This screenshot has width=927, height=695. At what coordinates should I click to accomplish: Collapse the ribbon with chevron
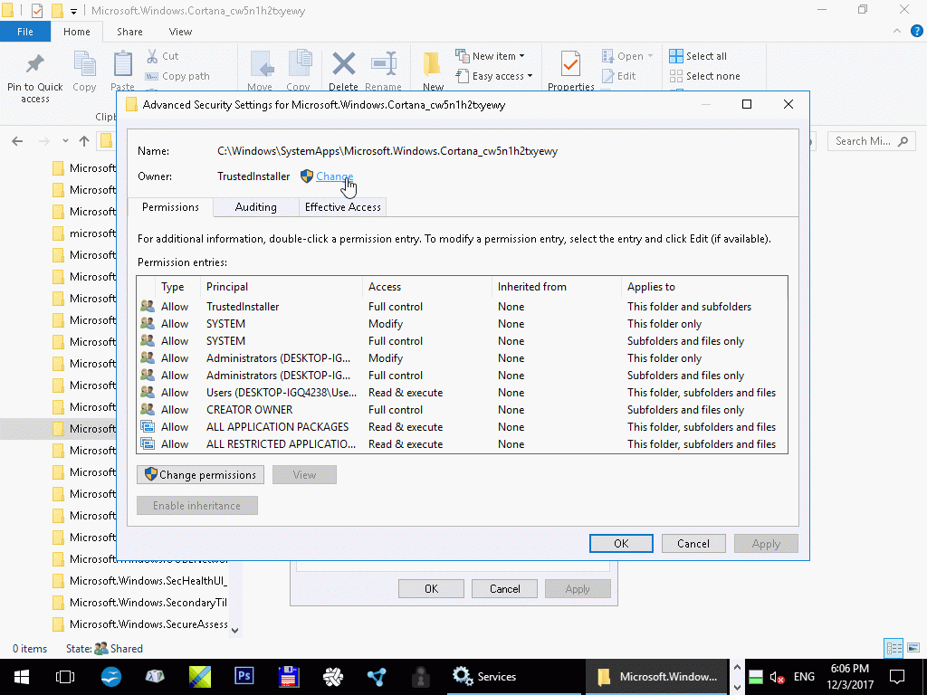897,32
